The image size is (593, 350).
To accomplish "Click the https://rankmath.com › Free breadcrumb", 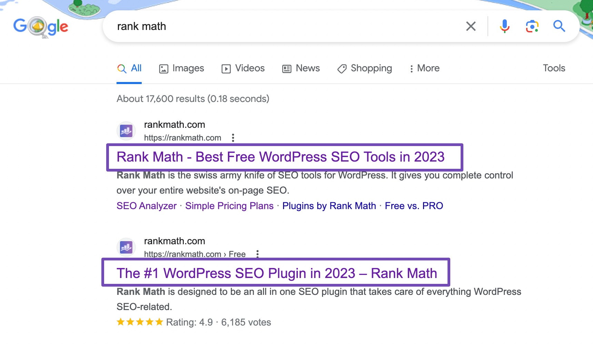I will click(195, 254).
